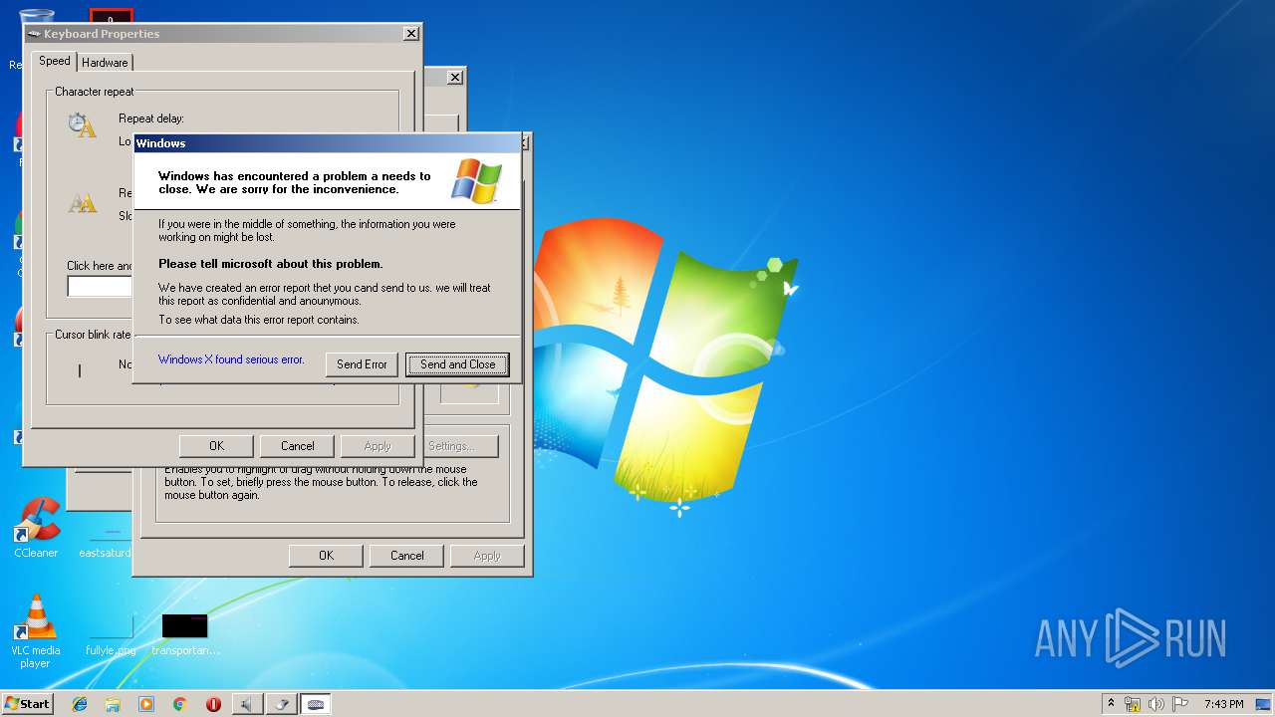Launch Internet Explorer from the taskbar
Image resolution: width=1275 pixels, height=717 pixels.
click(80, 704)
